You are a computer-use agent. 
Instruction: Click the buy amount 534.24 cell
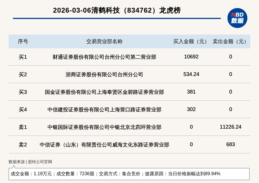191,74
